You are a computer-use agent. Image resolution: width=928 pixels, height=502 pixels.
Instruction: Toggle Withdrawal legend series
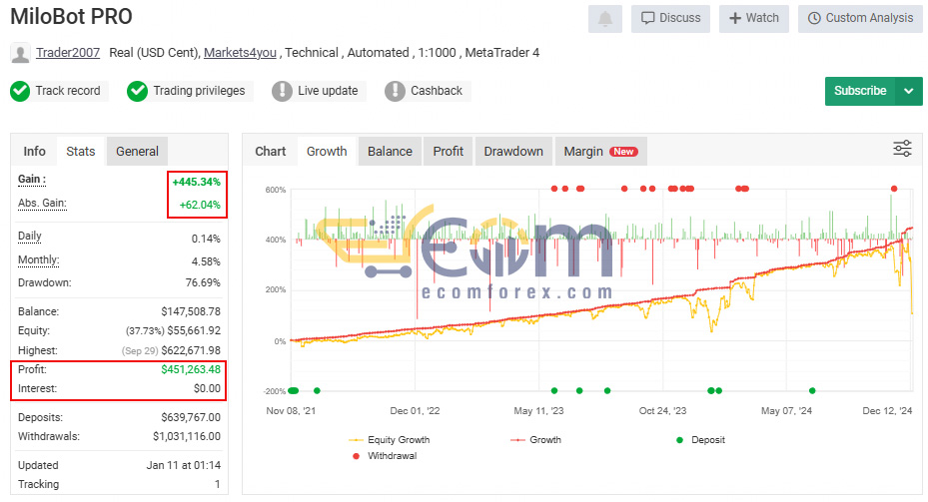tap(385, 456)
